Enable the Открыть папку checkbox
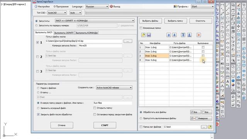Screen dimensions: 247x139 [x=95, y=108]
